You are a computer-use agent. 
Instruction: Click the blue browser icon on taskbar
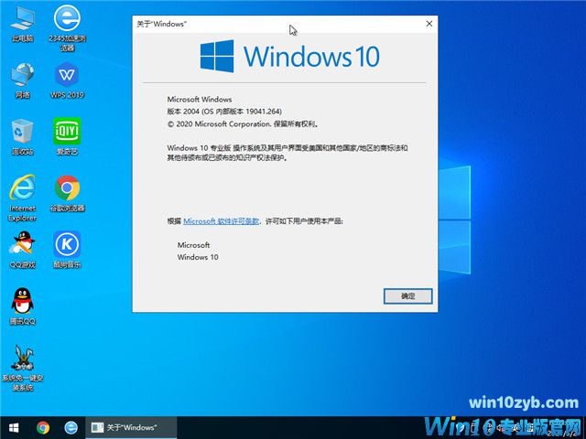(x=71, y=427)
